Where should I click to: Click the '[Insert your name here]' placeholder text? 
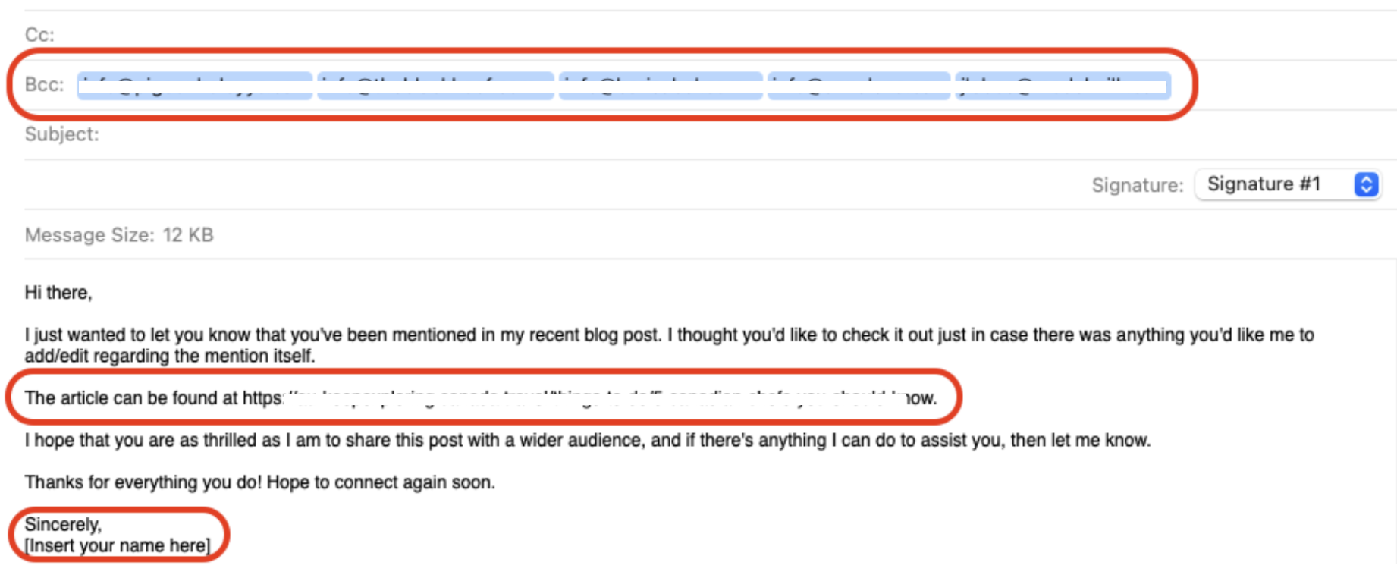pos(116,545)
